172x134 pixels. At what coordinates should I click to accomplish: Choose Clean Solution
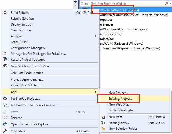coord(50,30)
